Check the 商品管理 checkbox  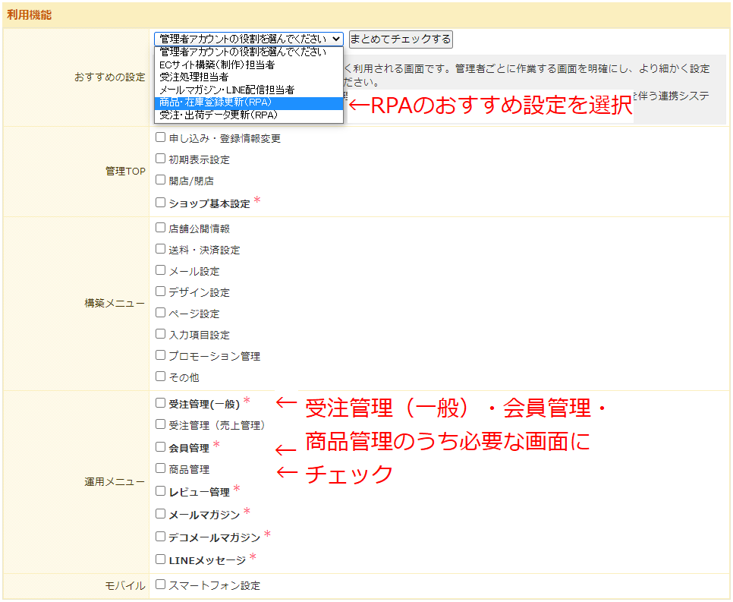[160, 468]
